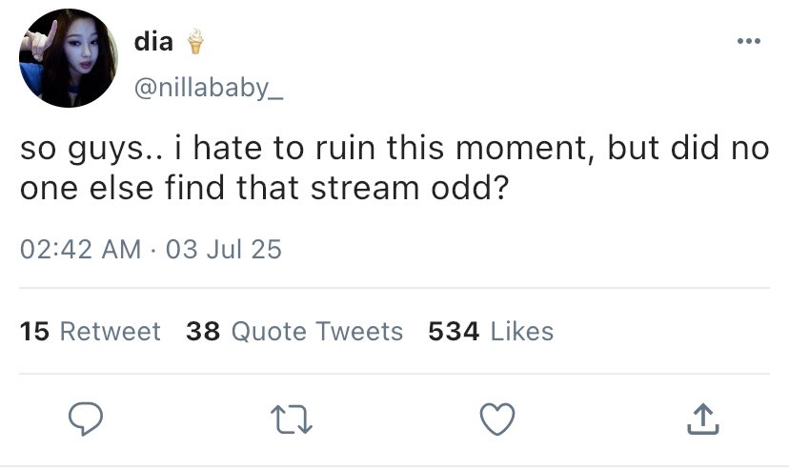Click the display name "dia"
Image resolution: width=789 pixels, height=470 pixels.
[x=153, y=42]
